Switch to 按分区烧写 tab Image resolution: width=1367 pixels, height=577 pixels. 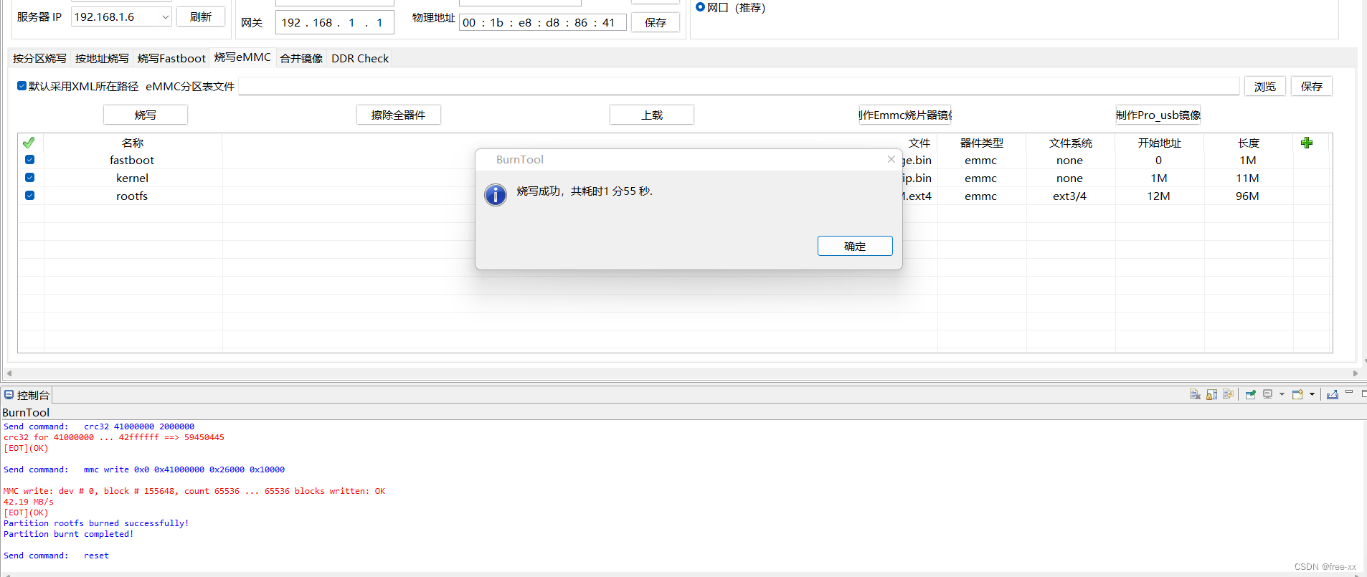pos(39,59)
